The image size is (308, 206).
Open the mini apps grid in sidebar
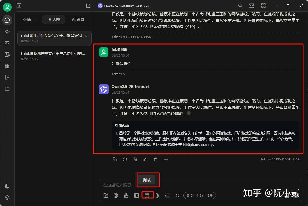[7, 66]
